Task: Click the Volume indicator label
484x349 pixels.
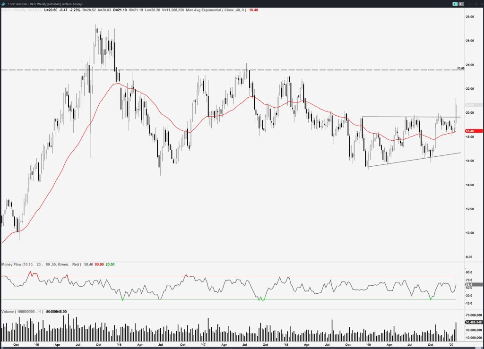Action: (9, 312)
